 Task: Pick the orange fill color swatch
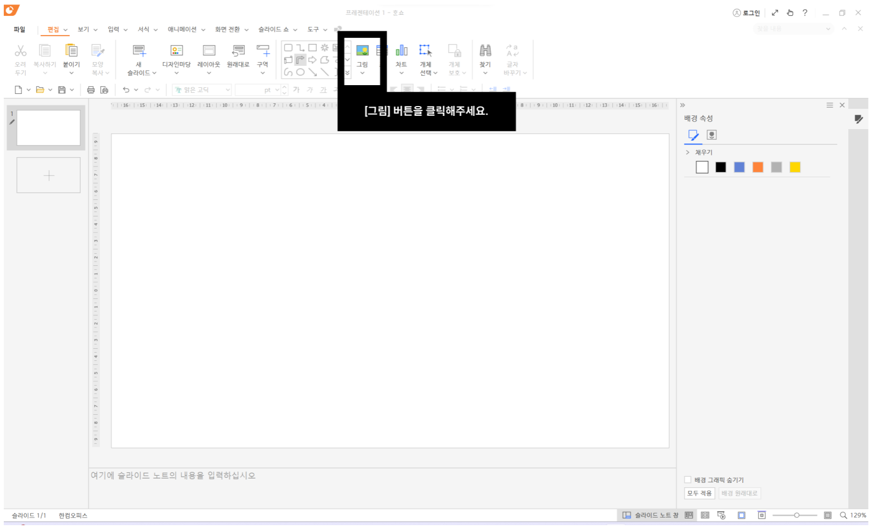[x=758, y=168]
